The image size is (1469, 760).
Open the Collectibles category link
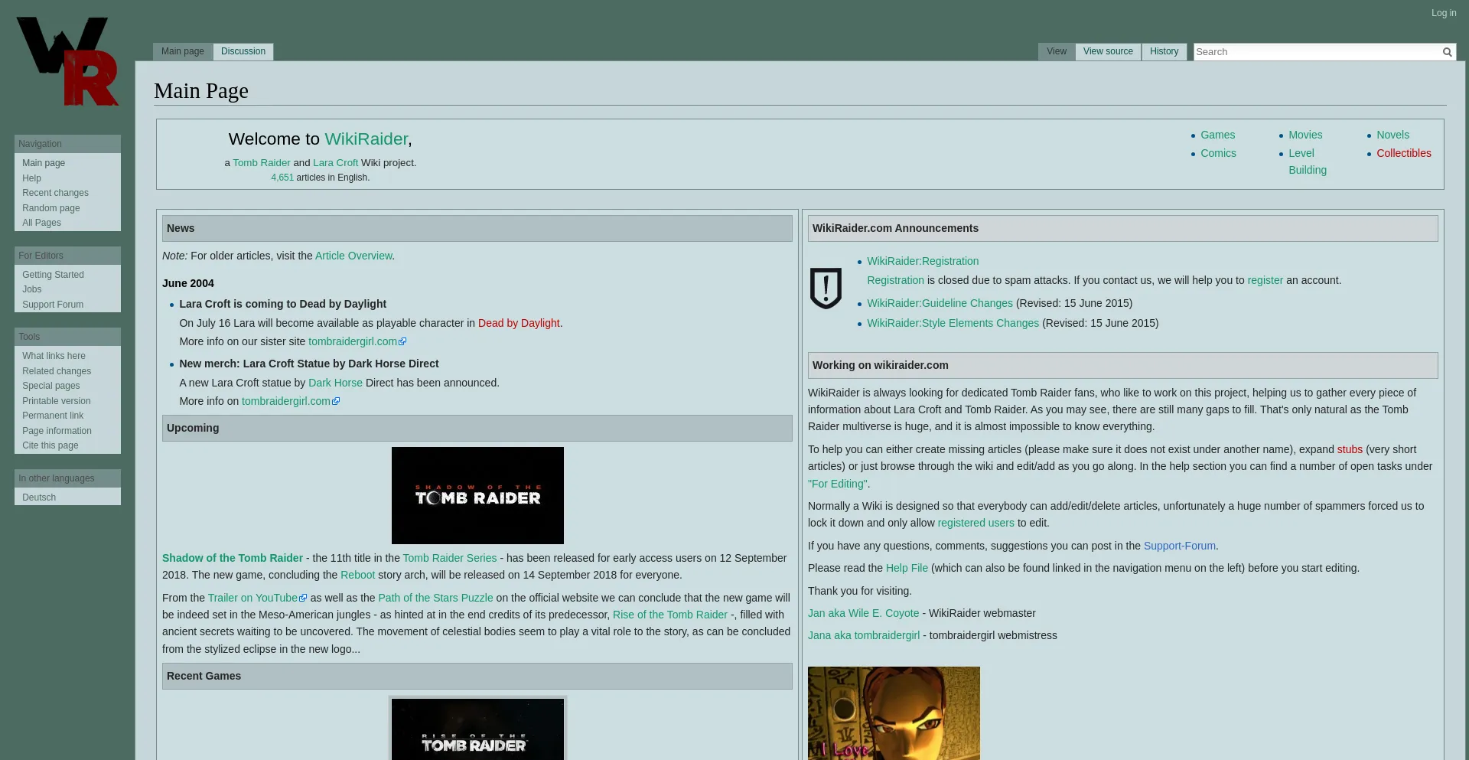[1403, 153]
